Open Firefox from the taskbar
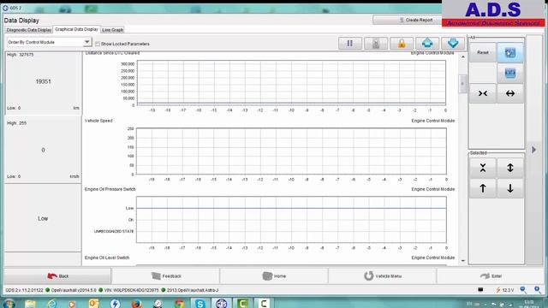 click(136, 304)
